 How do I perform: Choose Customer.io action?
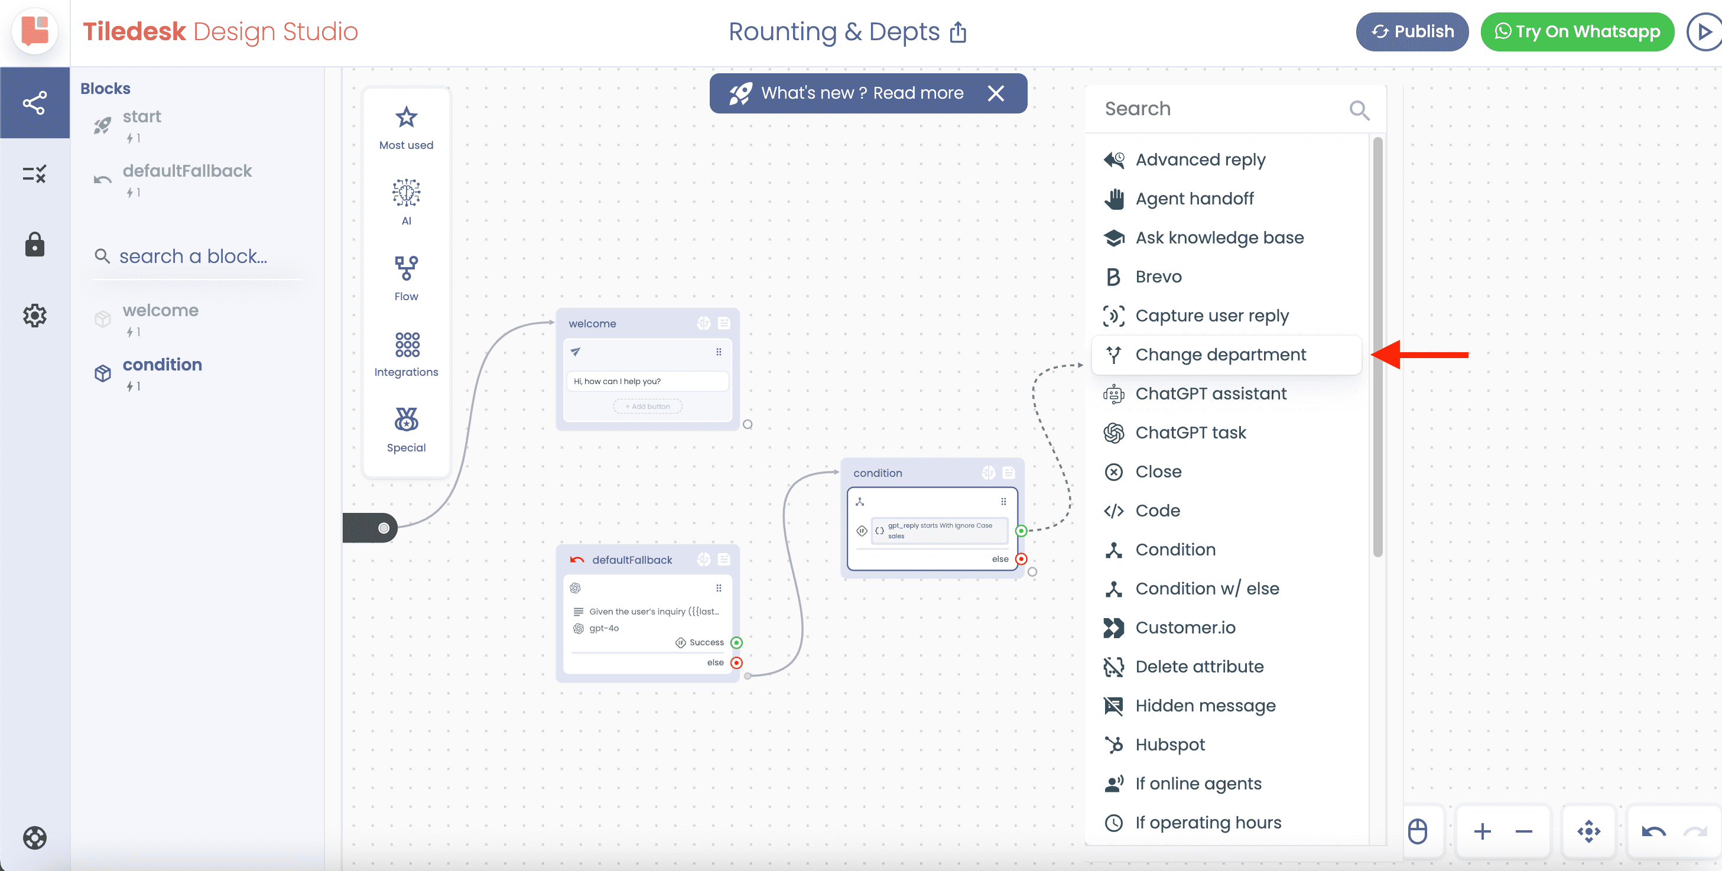tap(1226, 628)
